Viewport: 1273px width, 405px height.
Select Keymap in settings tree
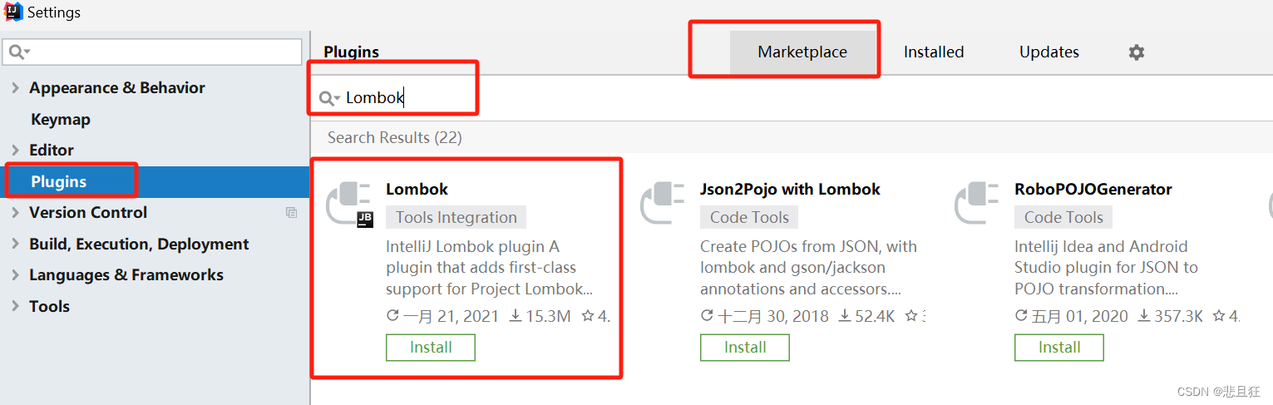61,120
